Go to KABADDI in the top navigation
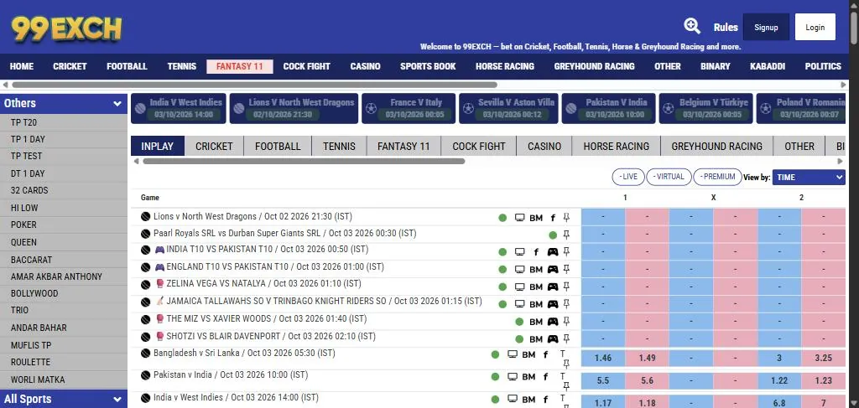The height and width of the screenshot is (408, 859). 767,66
